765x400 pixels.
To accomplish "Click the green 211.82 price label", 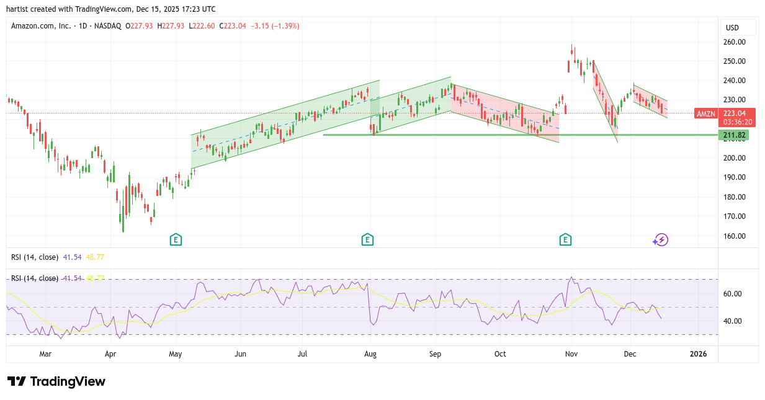I will [x=733, y=135].
